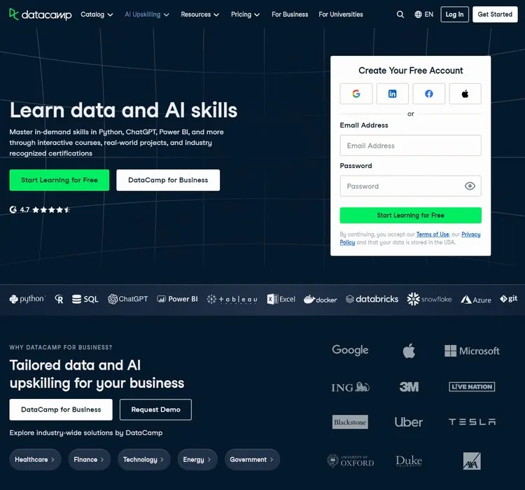
Task: Sign up with Facebook icon
Action: 429,94
